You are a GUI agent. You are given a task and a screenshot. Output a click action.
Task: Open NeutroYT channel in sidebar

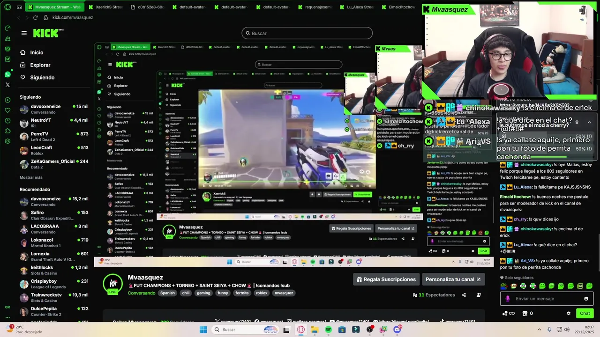54,123
